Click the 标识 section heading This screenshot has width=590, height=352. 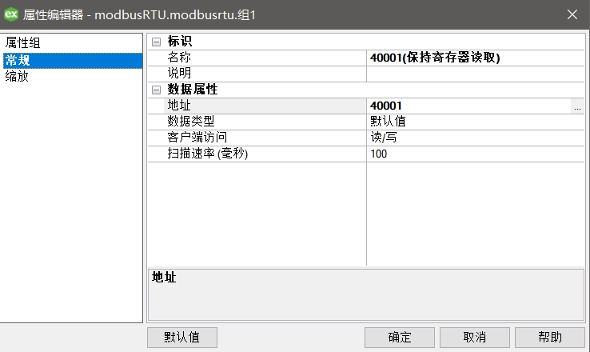[180, 42]
